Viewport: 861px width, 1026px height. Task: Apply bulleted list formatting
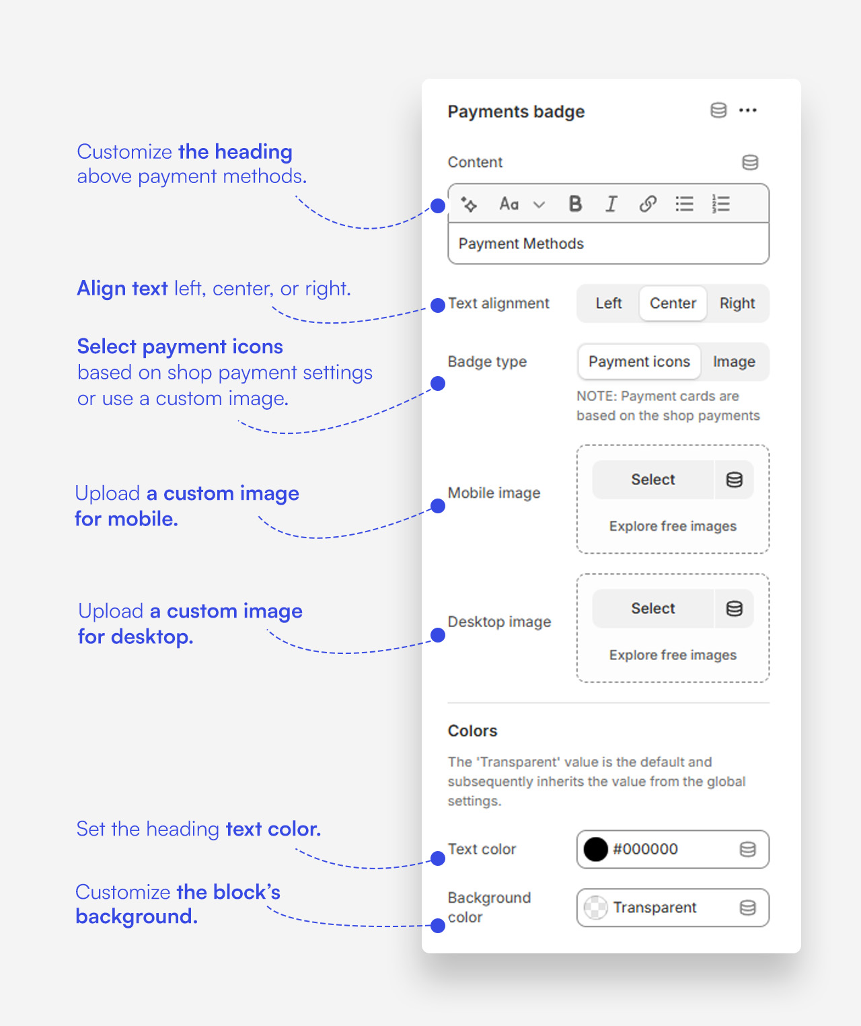[x=684, y=204]
